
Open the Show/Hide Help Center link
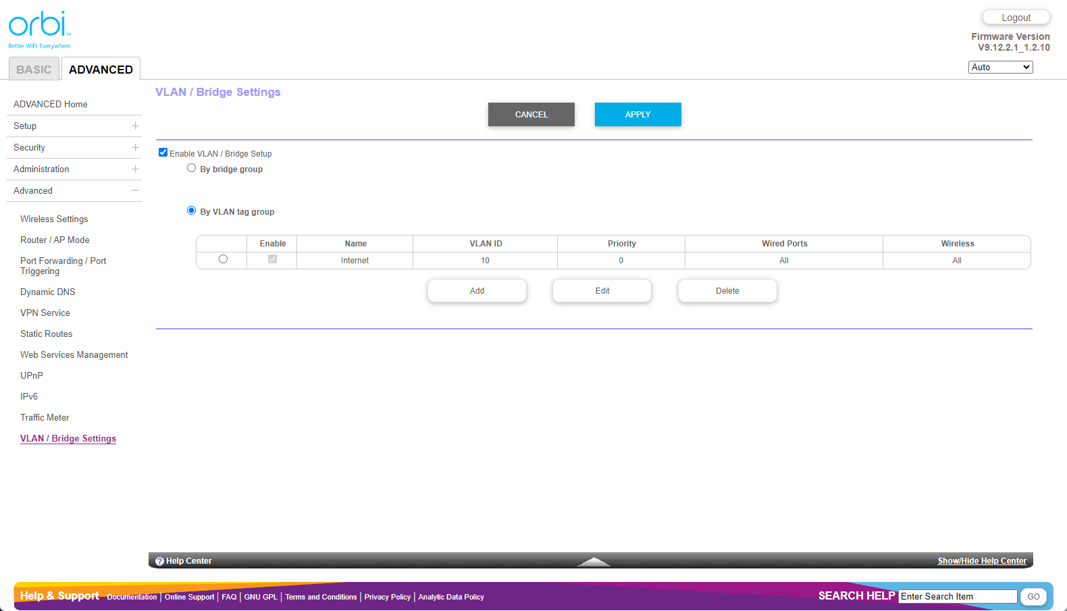[x=981, y=561]
